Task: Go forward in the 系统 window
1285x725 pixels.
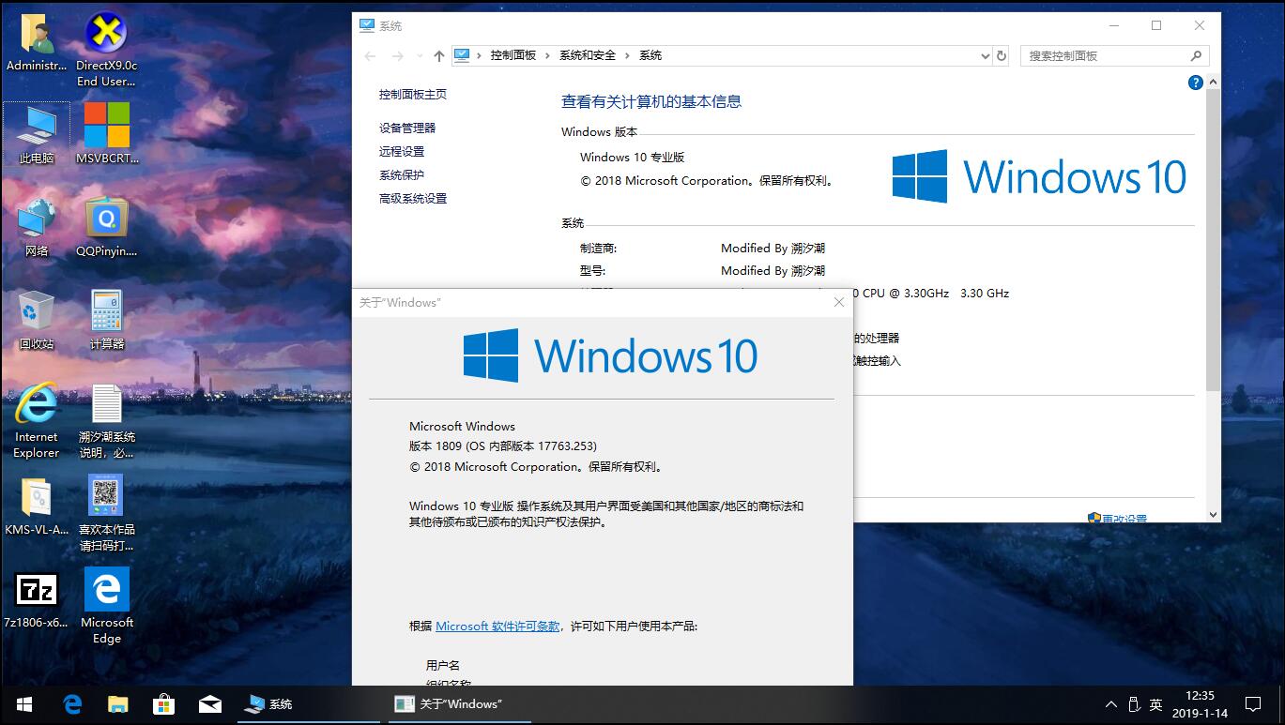Action: click(398, 56)
